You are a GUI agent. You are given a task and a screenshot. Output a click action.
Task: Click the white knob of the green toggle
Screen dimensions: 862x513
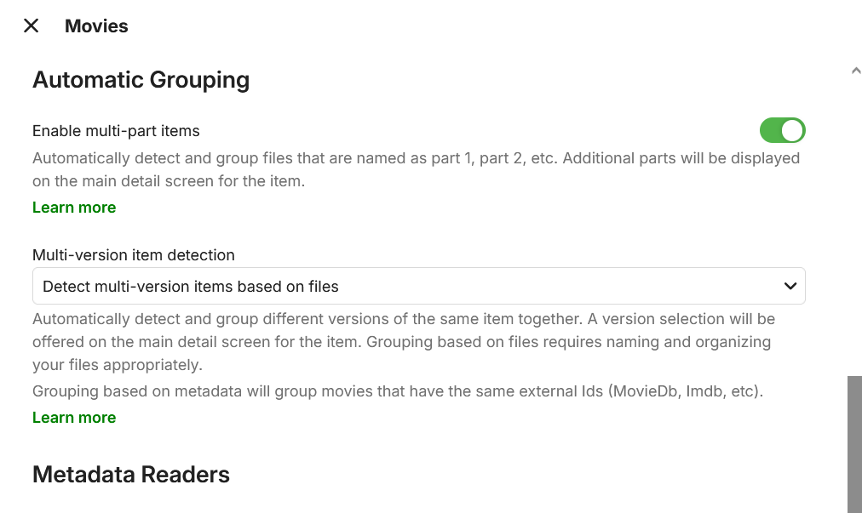pyautogui.click(x=792, y=130)
